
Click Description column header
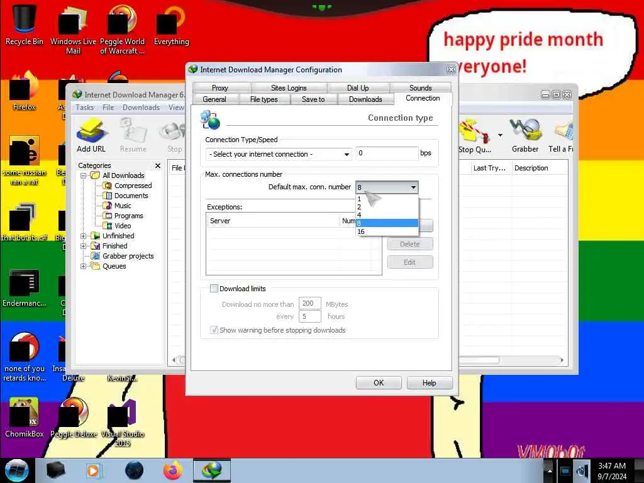539,168
